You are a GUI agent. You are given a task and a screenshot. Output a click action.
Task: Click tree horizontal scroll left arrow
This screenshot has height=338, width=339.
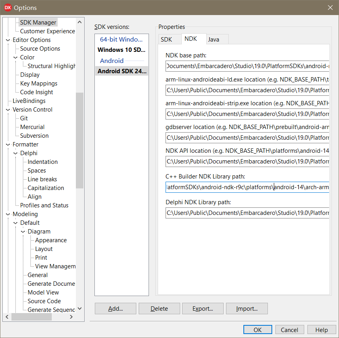click(x=7, y=317)
